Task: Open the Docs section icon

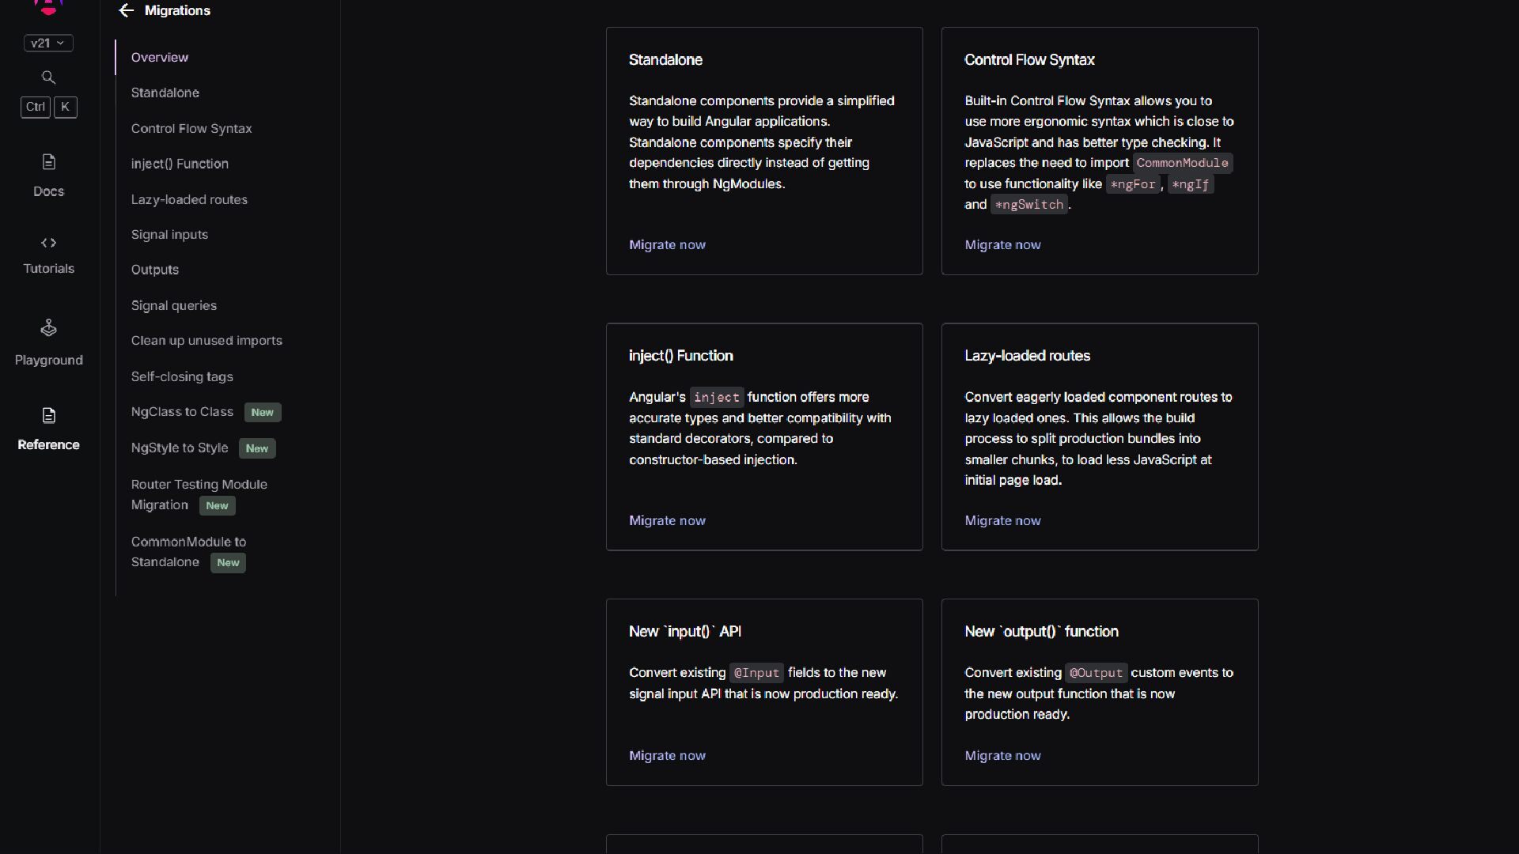Action: [48, 162]
